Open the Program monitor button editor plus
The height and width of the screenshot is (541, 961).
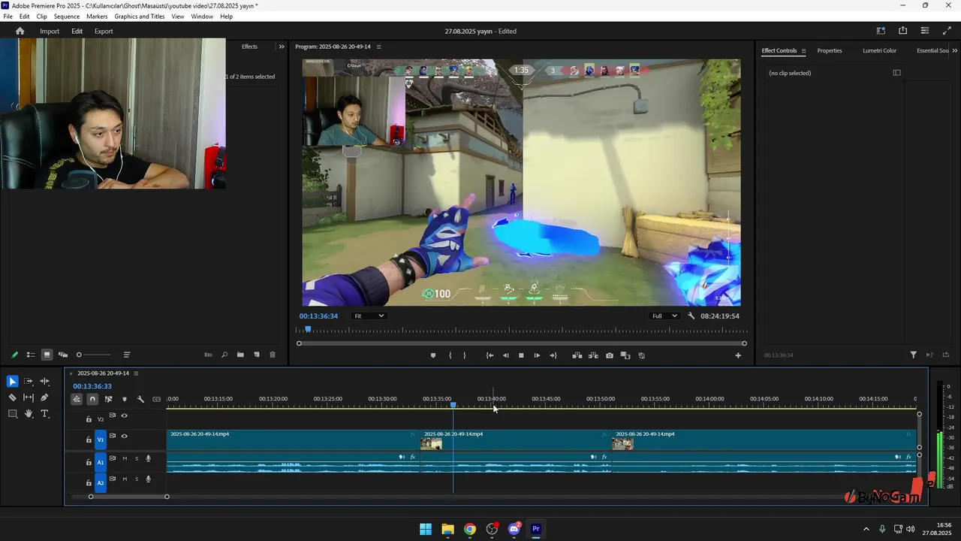click(x=738, y=355)
